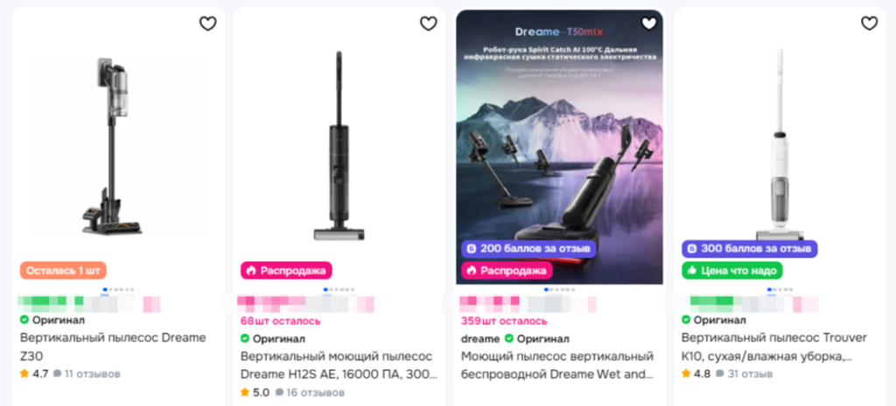The height and width of the screenshot is (406, 896).
Task: Click '300 баллов за отзыв' badge
Action: pos(750,249)
